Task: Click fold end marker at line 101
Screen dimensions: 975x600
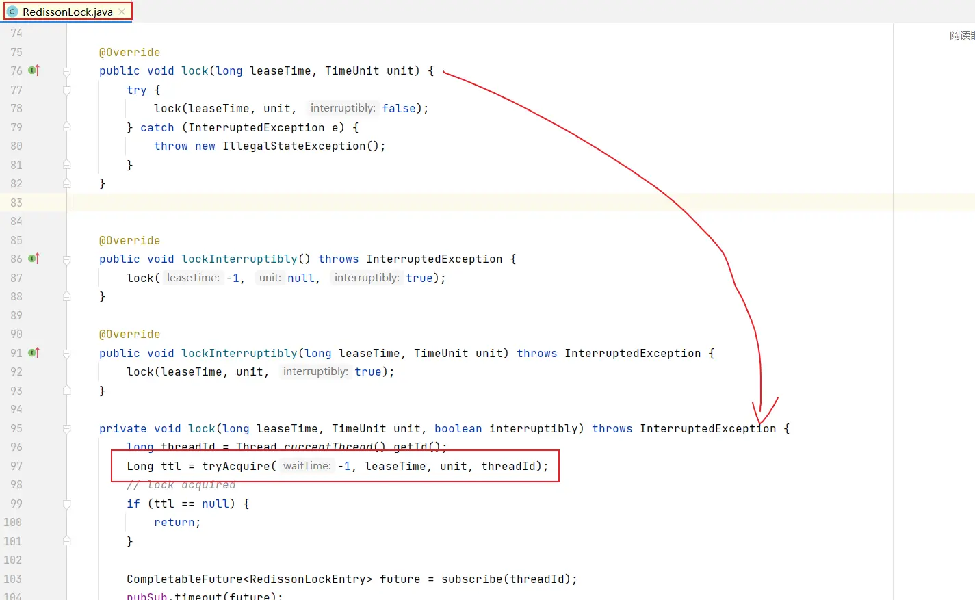Action: (x=67, y=541)
